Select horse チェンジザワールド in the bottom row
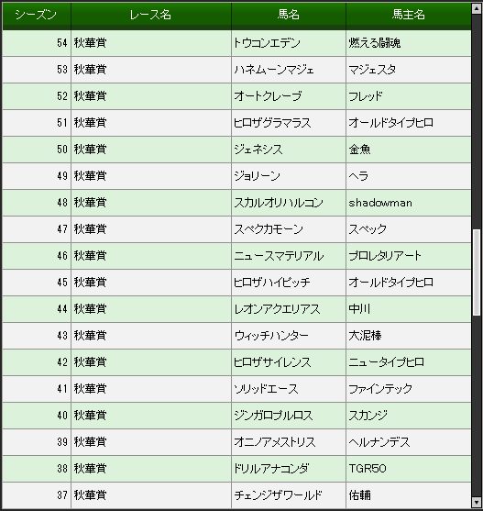 279,495
